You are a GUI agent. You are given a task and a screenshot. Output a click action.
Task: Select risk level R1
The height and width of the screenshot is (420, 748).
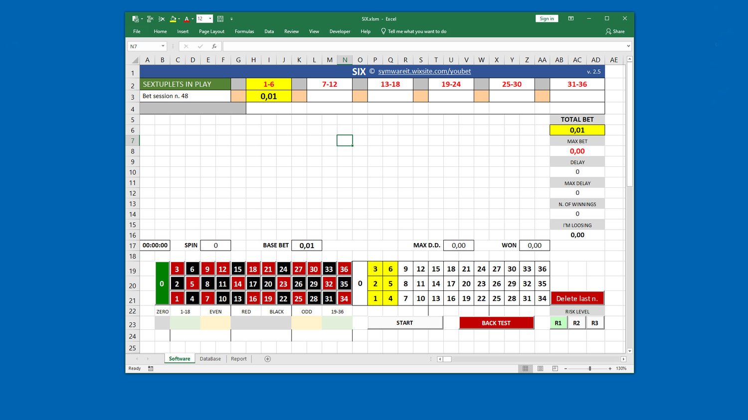558,323
